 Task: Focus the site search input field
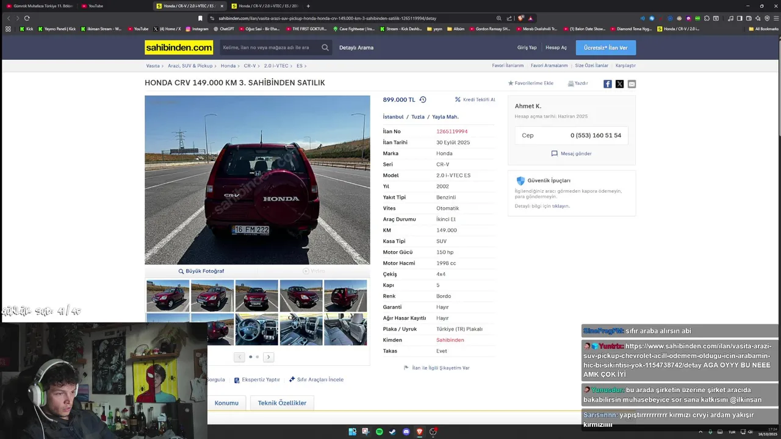[268, 48]
